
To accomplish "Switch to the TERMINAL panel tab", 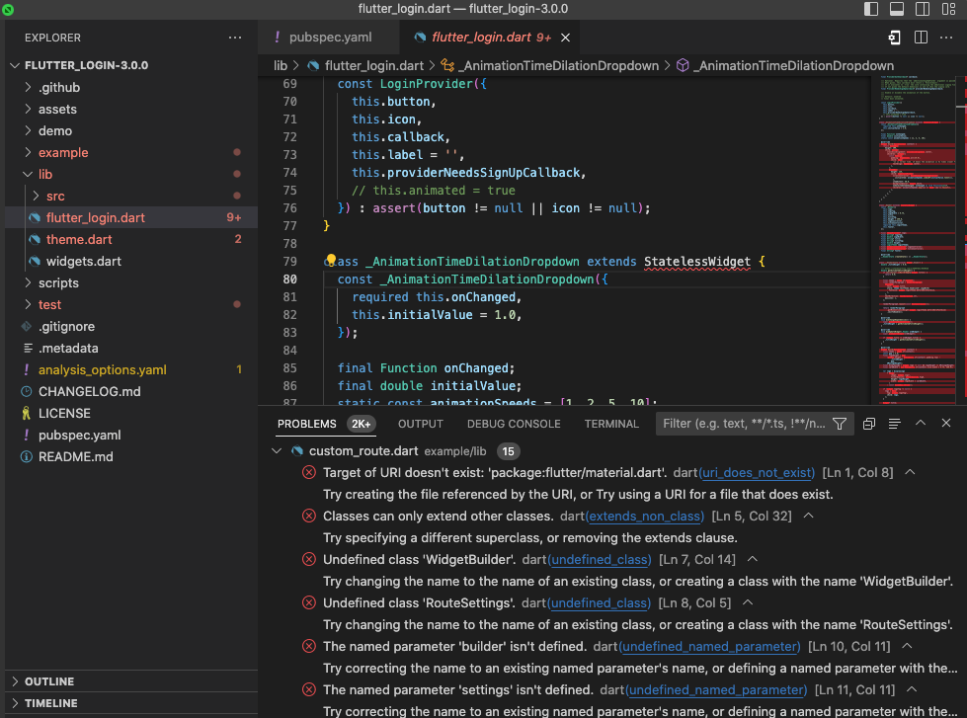I will (x=611, y=424).
